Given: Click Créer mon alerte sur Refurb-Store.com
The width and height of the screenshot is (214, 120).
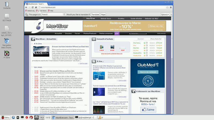Looking at the screenshot, I should point(112,54).
